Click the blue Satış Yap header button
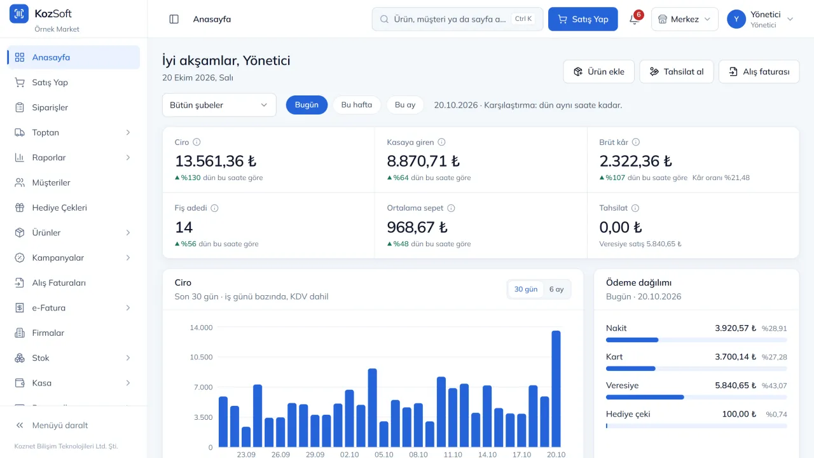814x458 pixels. point(582,19)
